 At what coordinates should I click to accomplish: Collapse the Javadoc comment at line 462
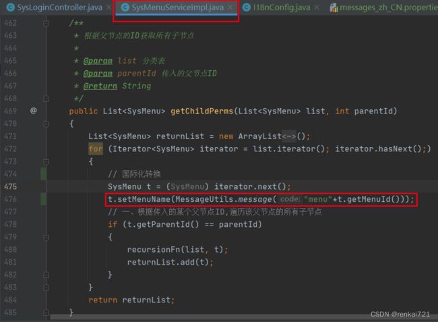46,24
